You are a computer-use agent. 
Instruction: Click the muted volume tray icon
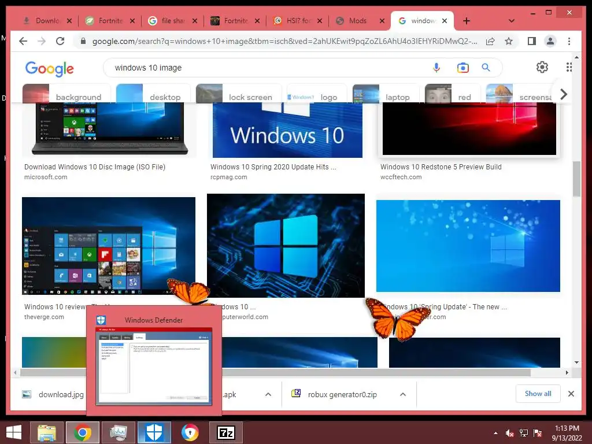click(x=510, y=433)
